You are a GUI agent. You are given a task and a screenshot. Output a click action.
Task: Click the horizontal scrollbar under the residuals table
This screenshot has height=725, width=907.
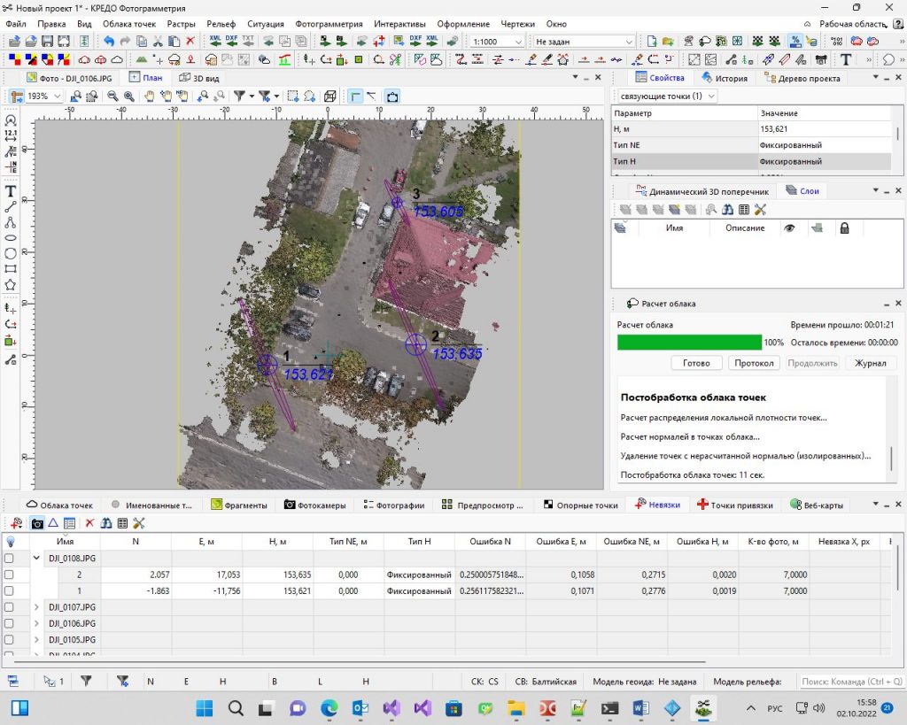click(x=359, y=661)
